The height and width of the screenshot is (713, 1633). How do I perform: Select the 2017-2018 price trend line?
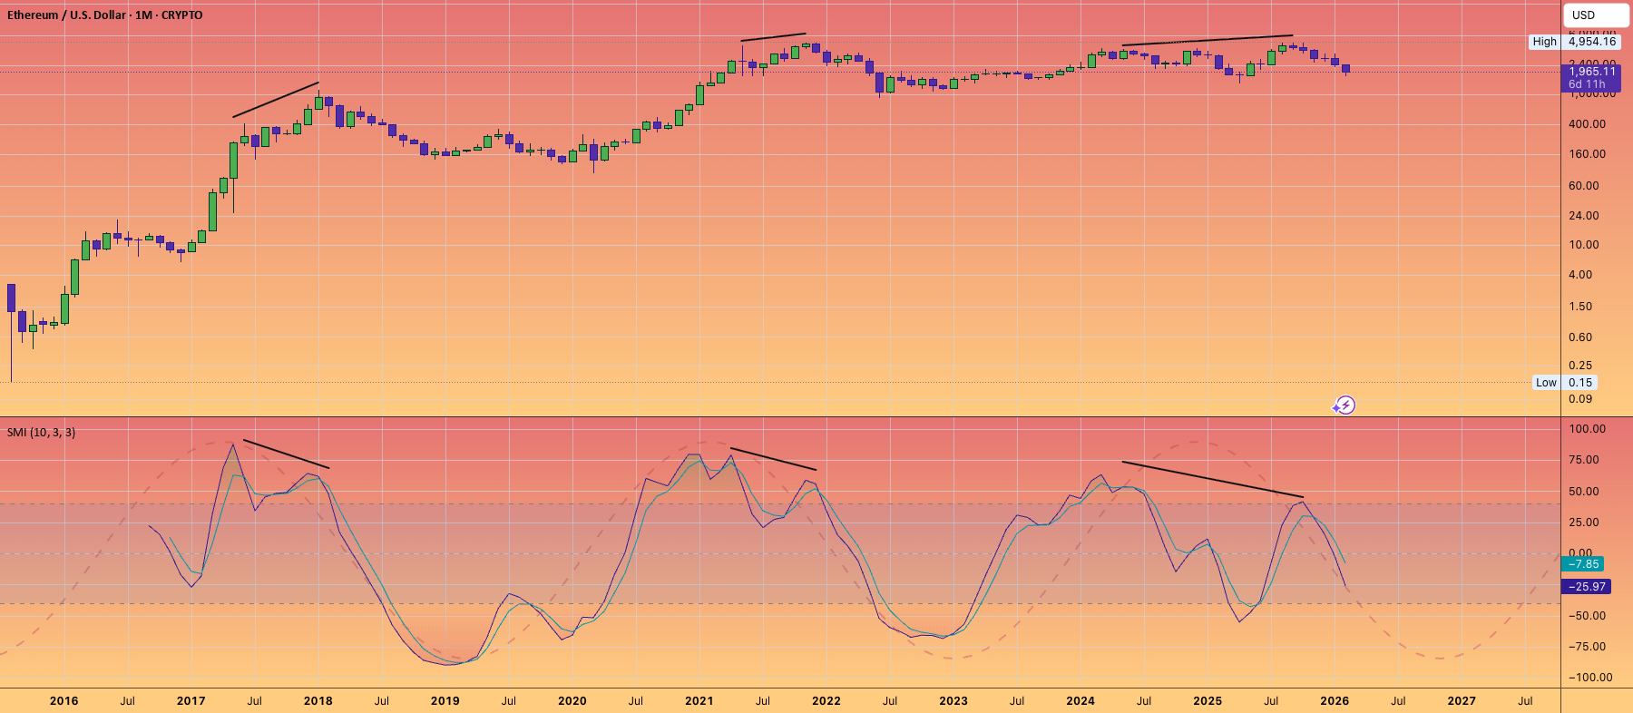(276, 100)
